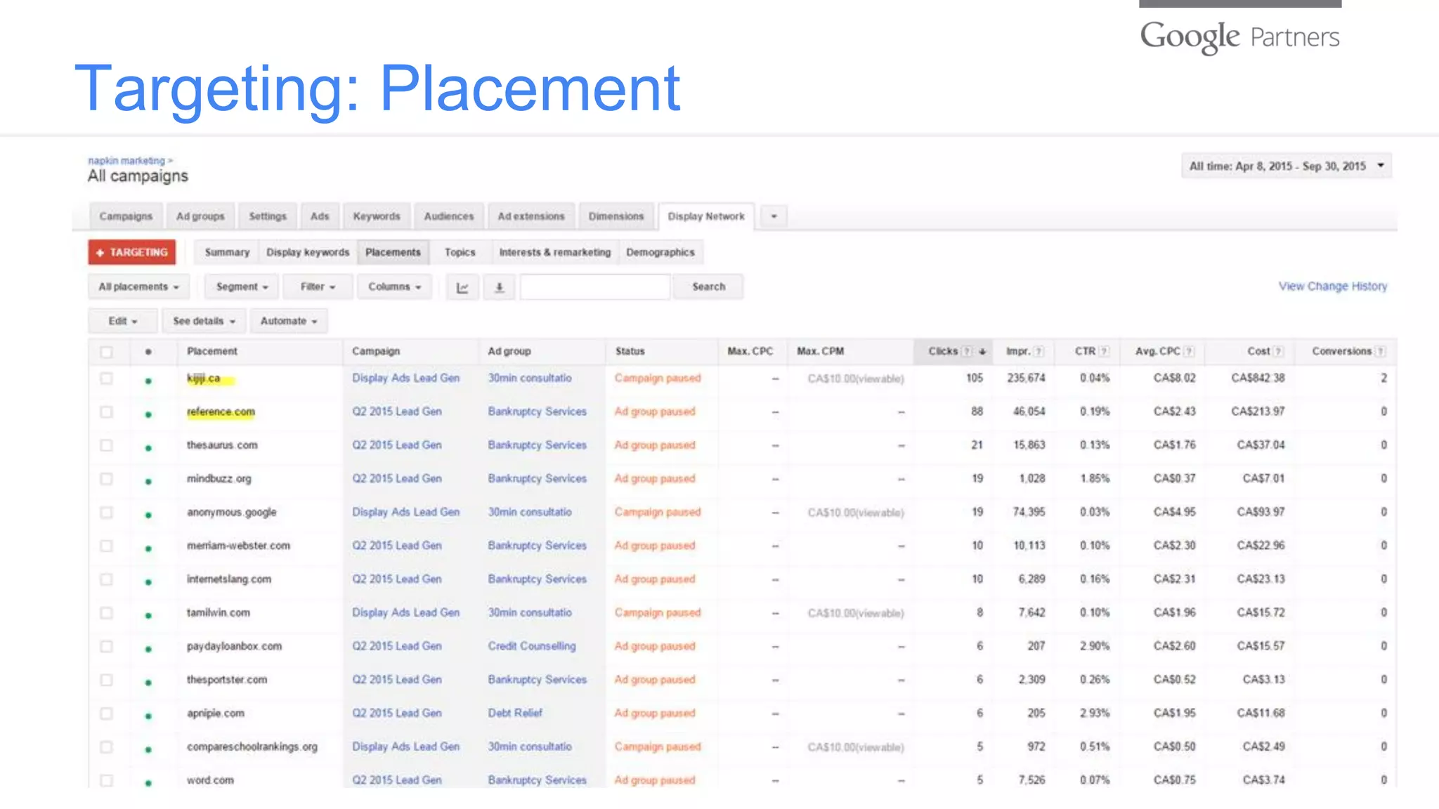Click green status dot for kijiji.ca row

click(148, 381)
